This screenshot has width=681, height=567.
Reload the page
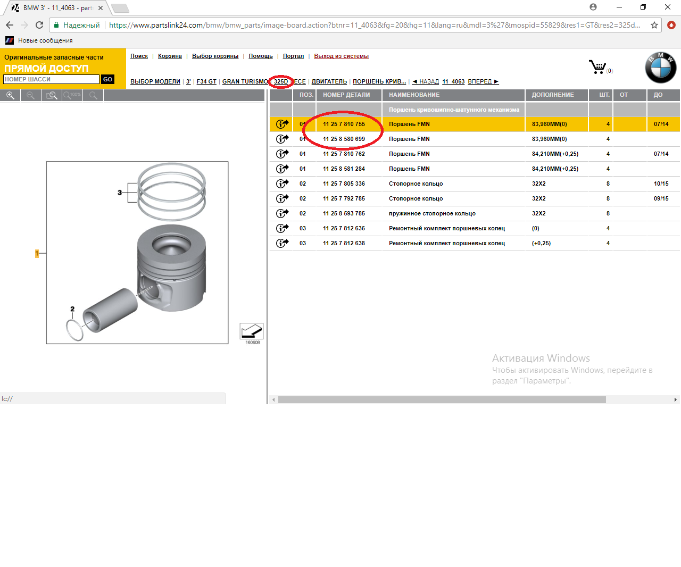pos(39,25)
